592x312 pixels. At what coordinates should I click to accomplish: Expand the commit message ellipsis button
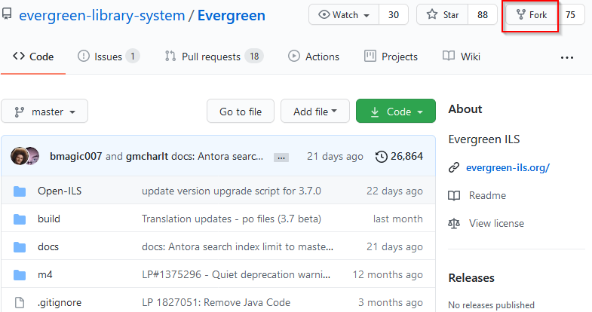point(281,158)
